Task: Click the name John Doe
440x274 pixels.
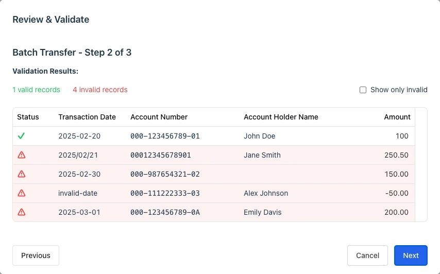Action: click(260, 136)
